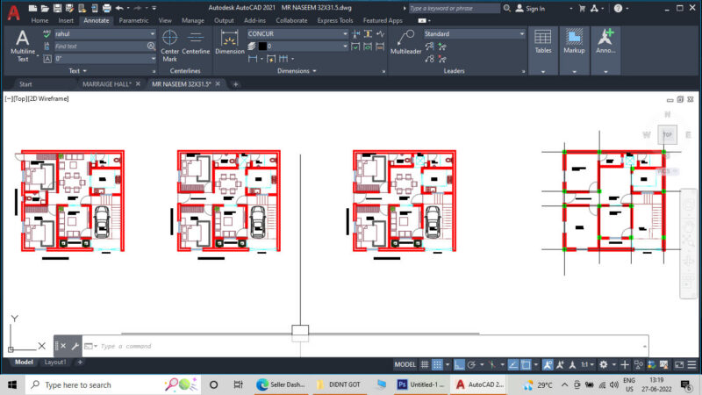
Task: Click the Center Mark tool
Action: click(169, 46)
